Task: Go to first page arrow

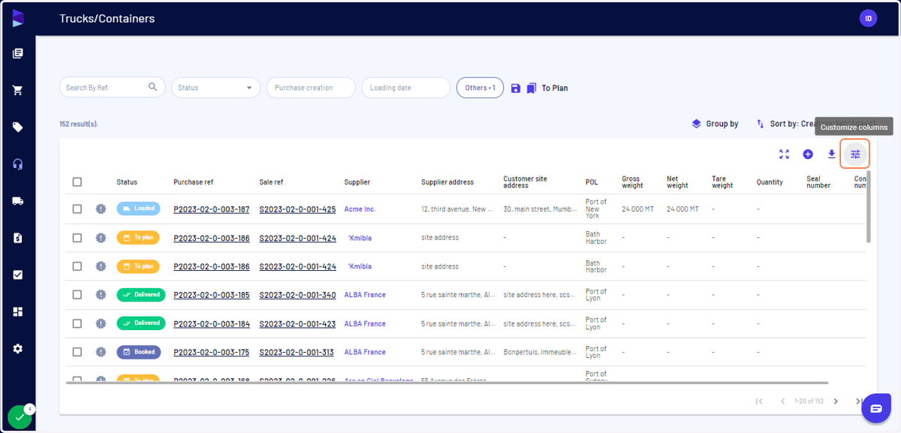Action: (x=759, y=401)
